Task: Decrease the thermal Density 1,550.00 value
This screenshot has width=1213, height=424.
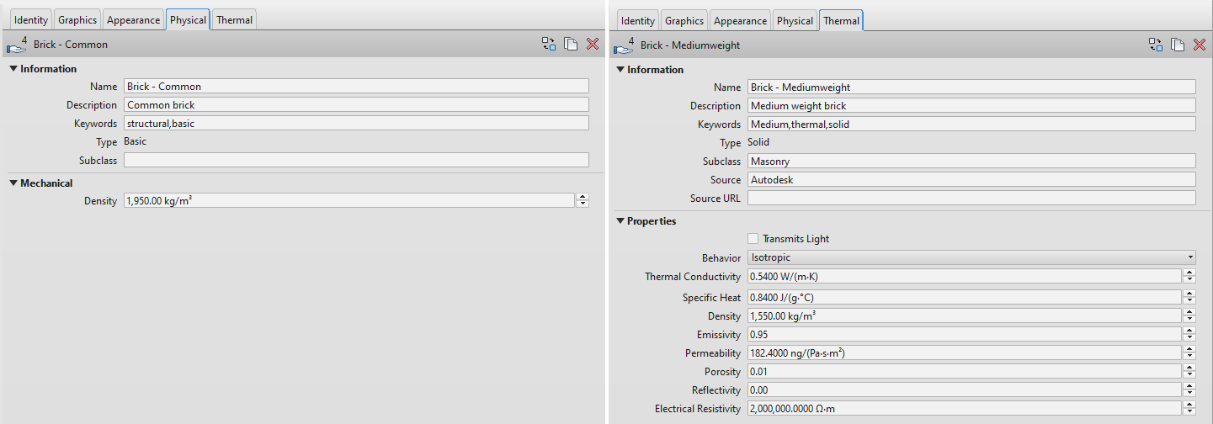Action: (1189, 319)
